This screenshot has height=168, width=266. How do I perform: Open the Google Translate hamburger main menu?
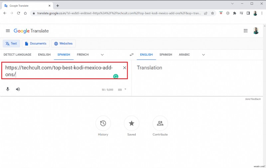pyautogui.click(x=8, y=31)
